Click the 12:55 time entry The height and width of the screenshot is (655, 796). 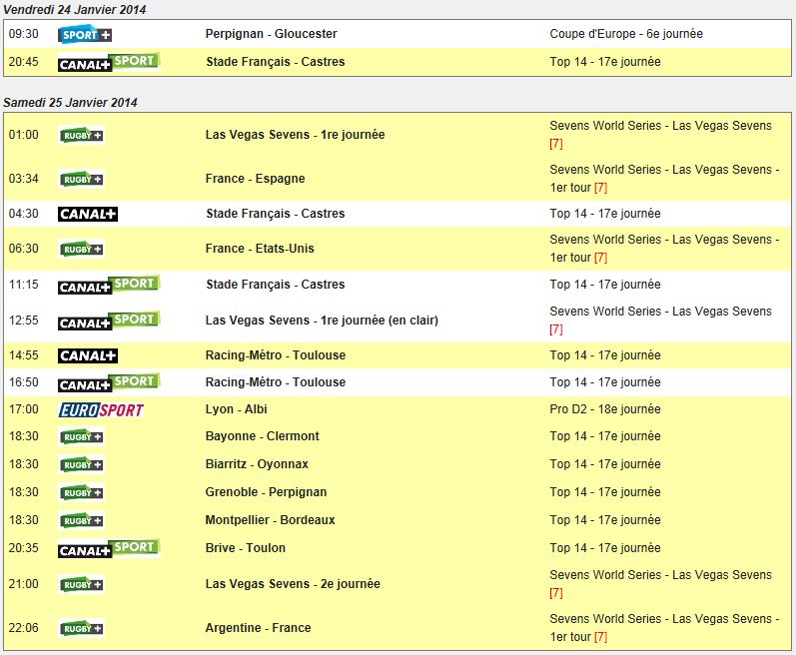(x=23, y=321)
